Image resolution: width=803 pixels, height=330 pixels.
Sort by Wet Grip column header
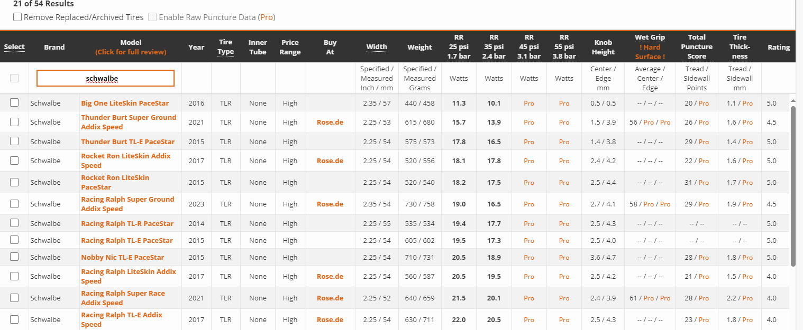(x=650, y=37)
